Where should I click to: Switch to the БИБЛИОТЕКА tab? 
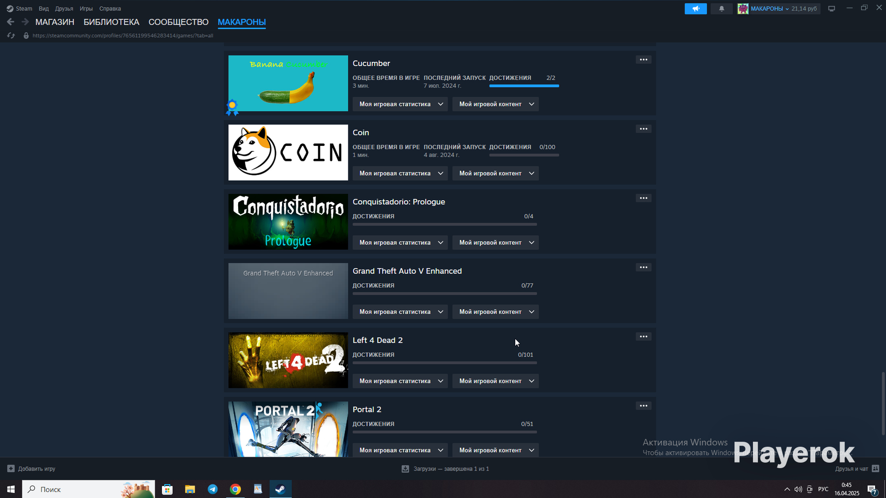112,22
